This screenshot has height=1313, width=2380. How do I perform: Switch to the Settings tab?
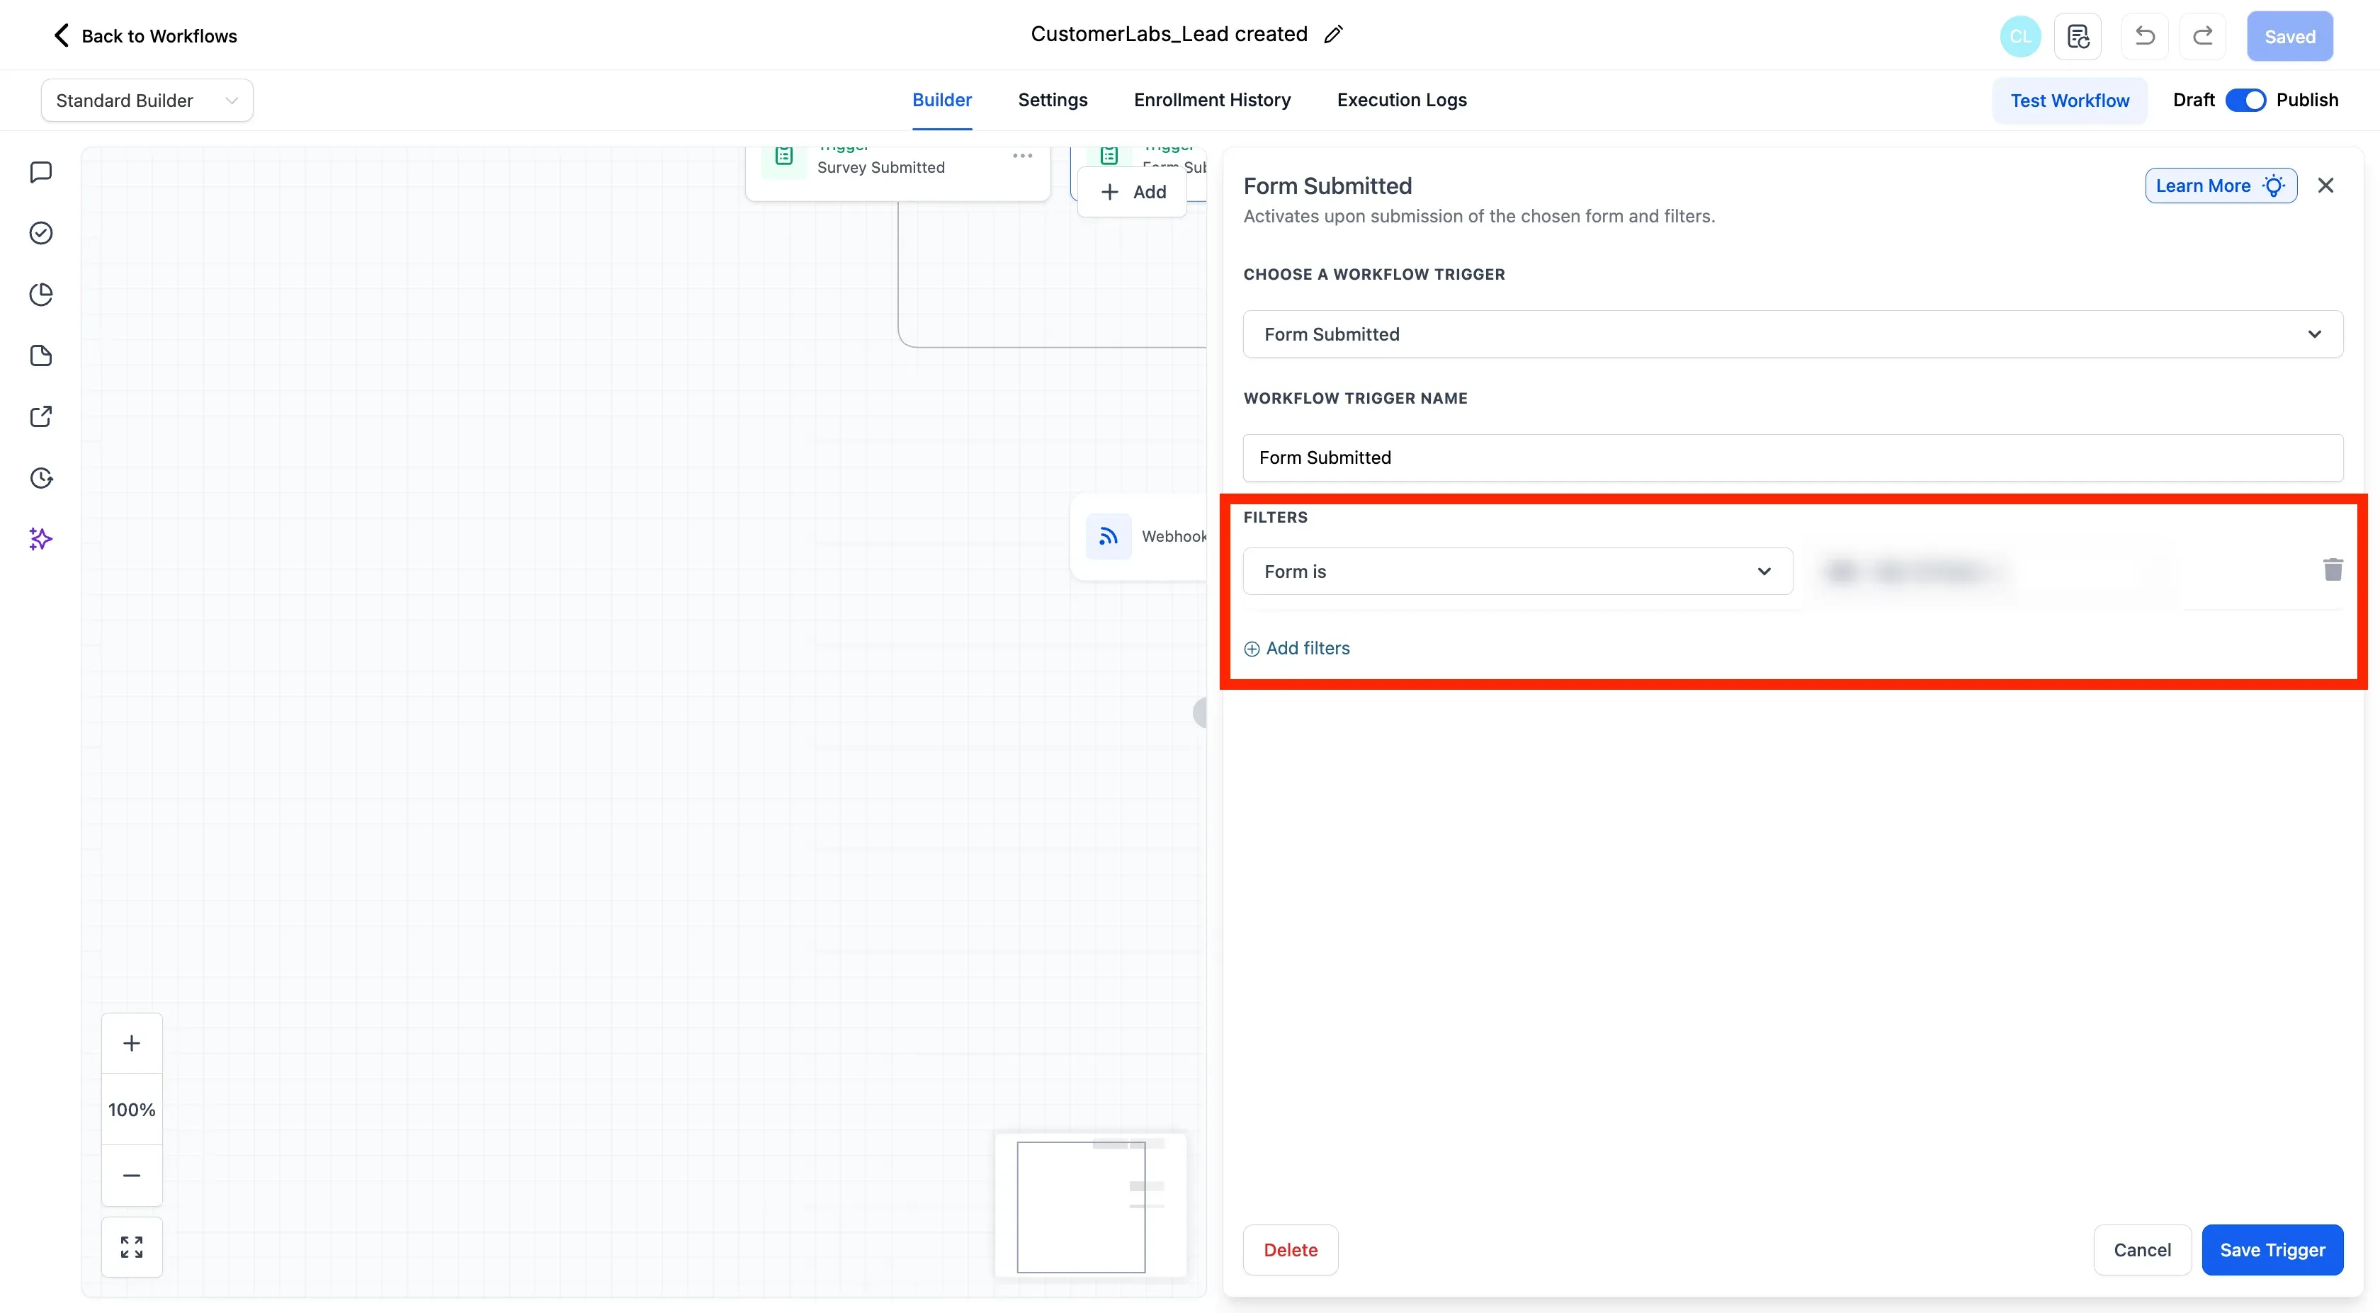point(1053,100)
